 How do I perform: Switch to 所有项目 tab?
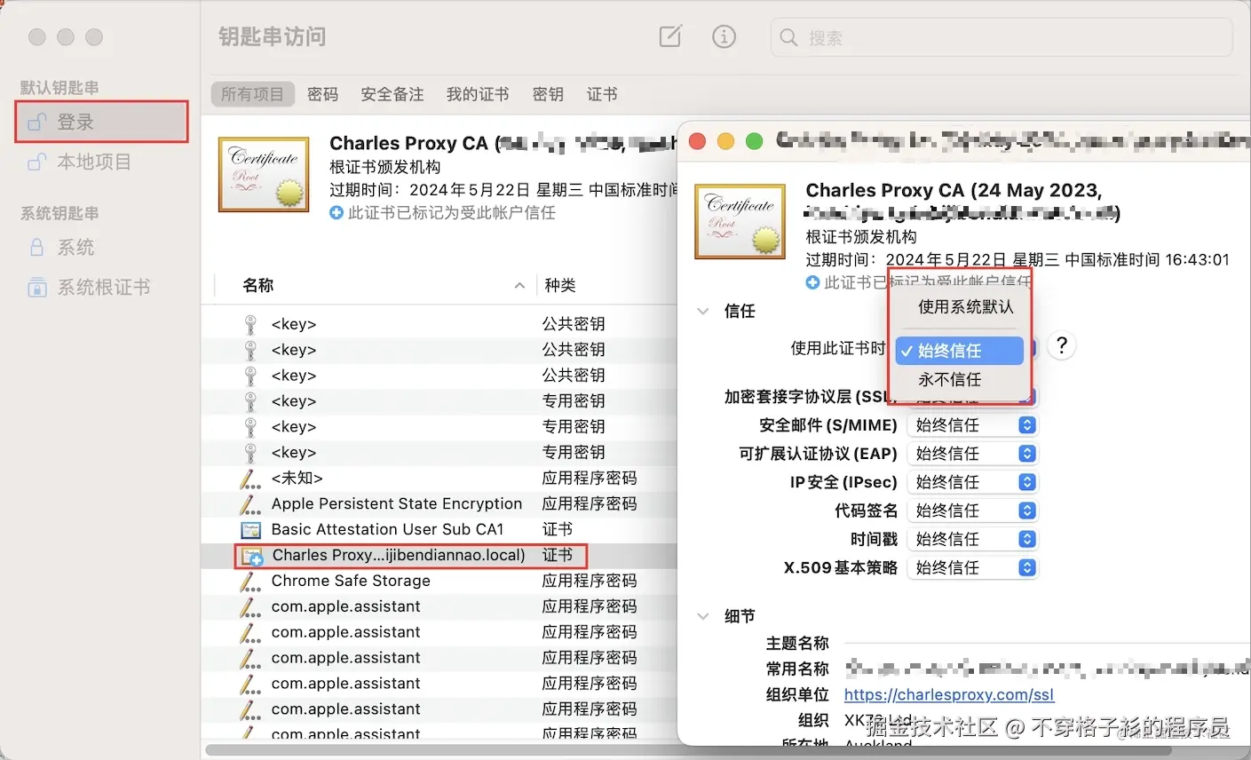coord(252,94)
